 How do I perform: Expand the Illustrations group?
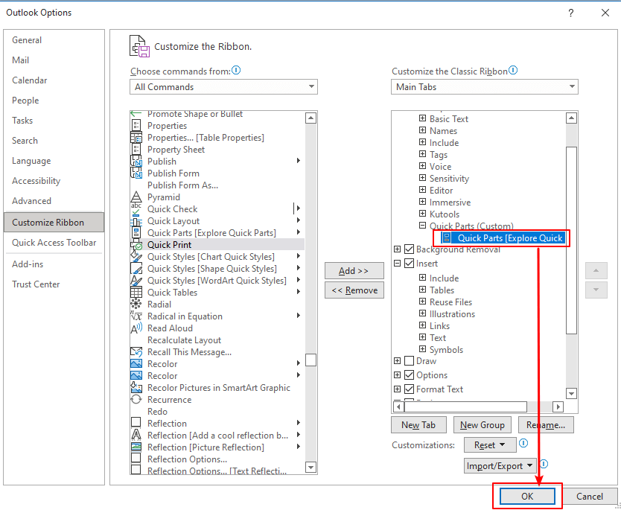click(422, 314)
